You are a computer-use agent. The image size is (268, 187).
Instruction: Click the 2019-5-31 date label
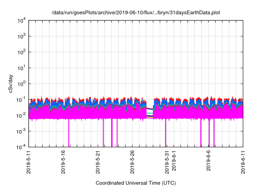(167, 162)
